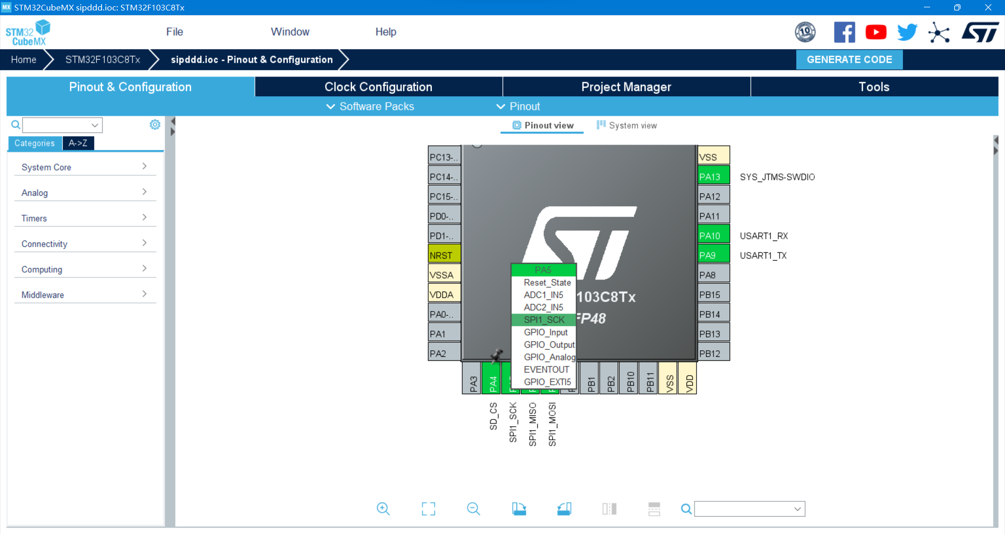Screen dimensions: 1005x534
Task: Set PA5 as GPIO_Output
Action: [x=548, y=344]
